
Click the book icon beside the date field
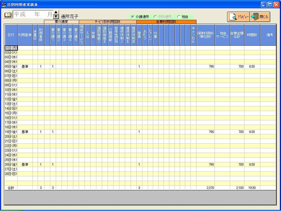pyautogui.click(x=8, y=15)
